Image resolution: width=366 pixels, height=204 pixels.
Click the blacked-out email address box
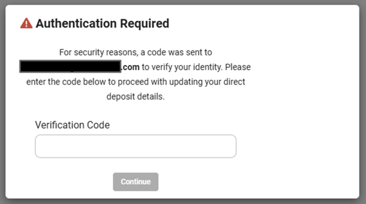point(70,66)
